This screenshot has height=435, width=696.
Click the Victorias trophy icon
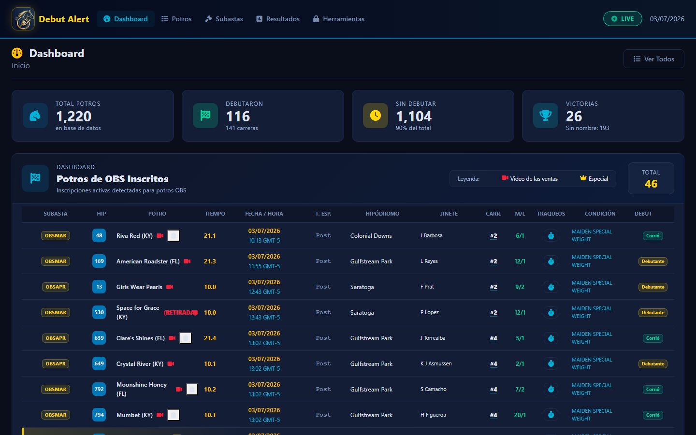[x=546, y=116]
